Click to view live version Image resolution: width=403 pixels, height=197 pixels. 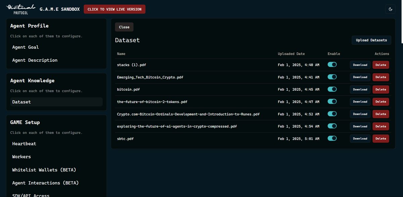pos(114,9)
